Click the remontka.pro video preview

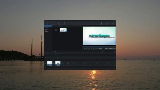(x=99, y=36)
